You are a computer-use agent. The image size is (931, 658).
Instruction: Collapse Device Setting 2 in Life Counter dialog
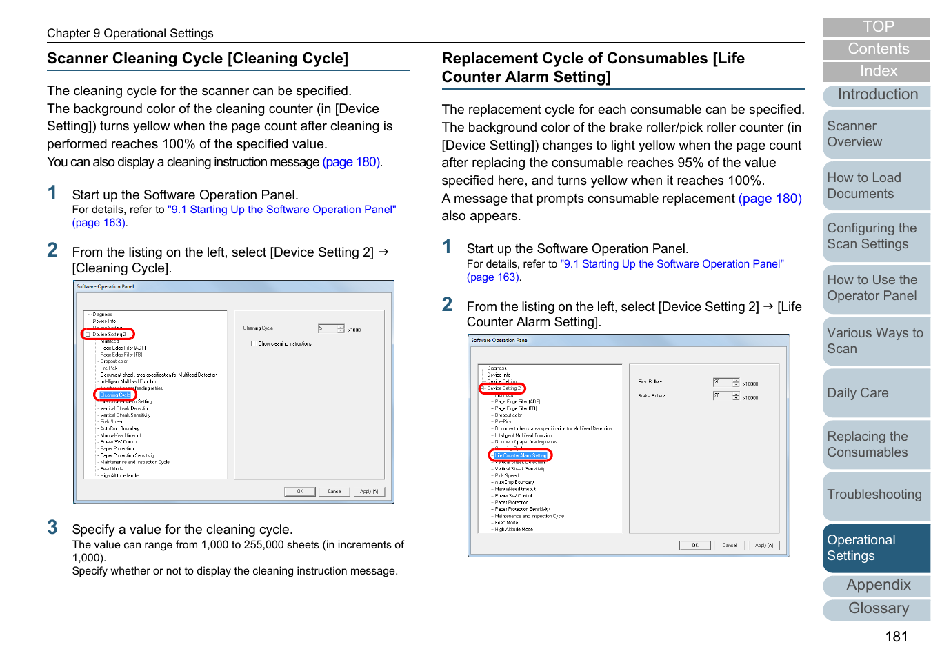[x=482, y=388]
